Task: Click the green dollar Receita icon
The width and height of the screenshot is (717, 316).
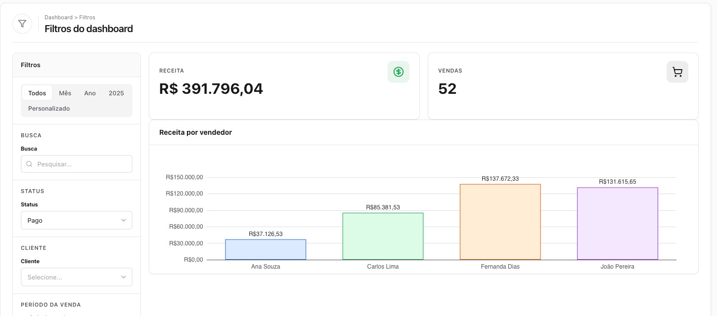Action: 399,72
